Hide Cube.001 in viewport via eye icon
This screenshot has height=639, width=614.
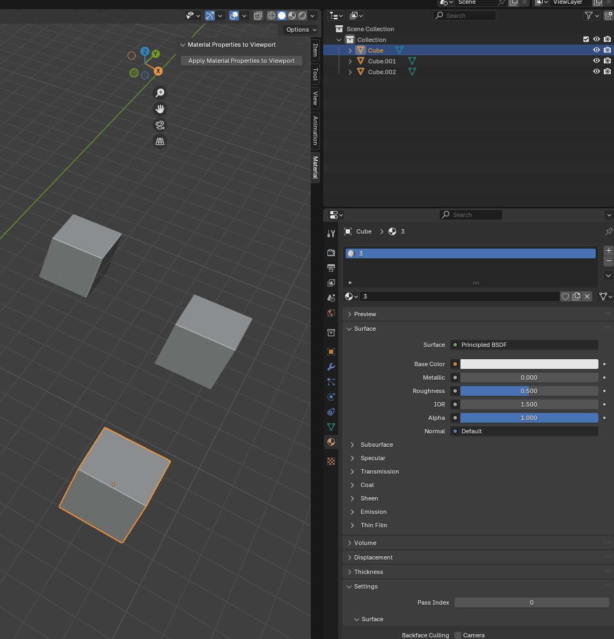[596, 60]
